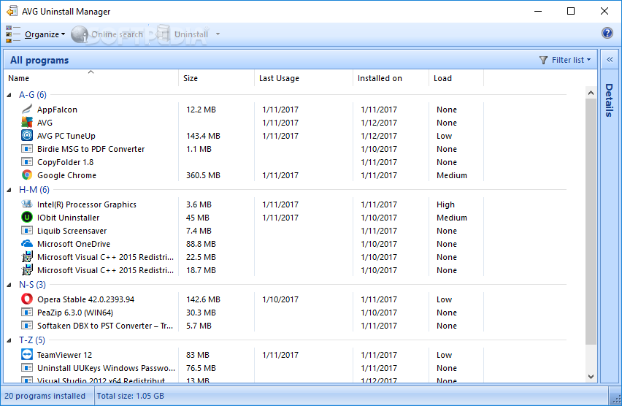Viewport: 622px width, 406px height.
Task: Select the Microsoft OneDrive cloud icon
Action: point(26,243)
